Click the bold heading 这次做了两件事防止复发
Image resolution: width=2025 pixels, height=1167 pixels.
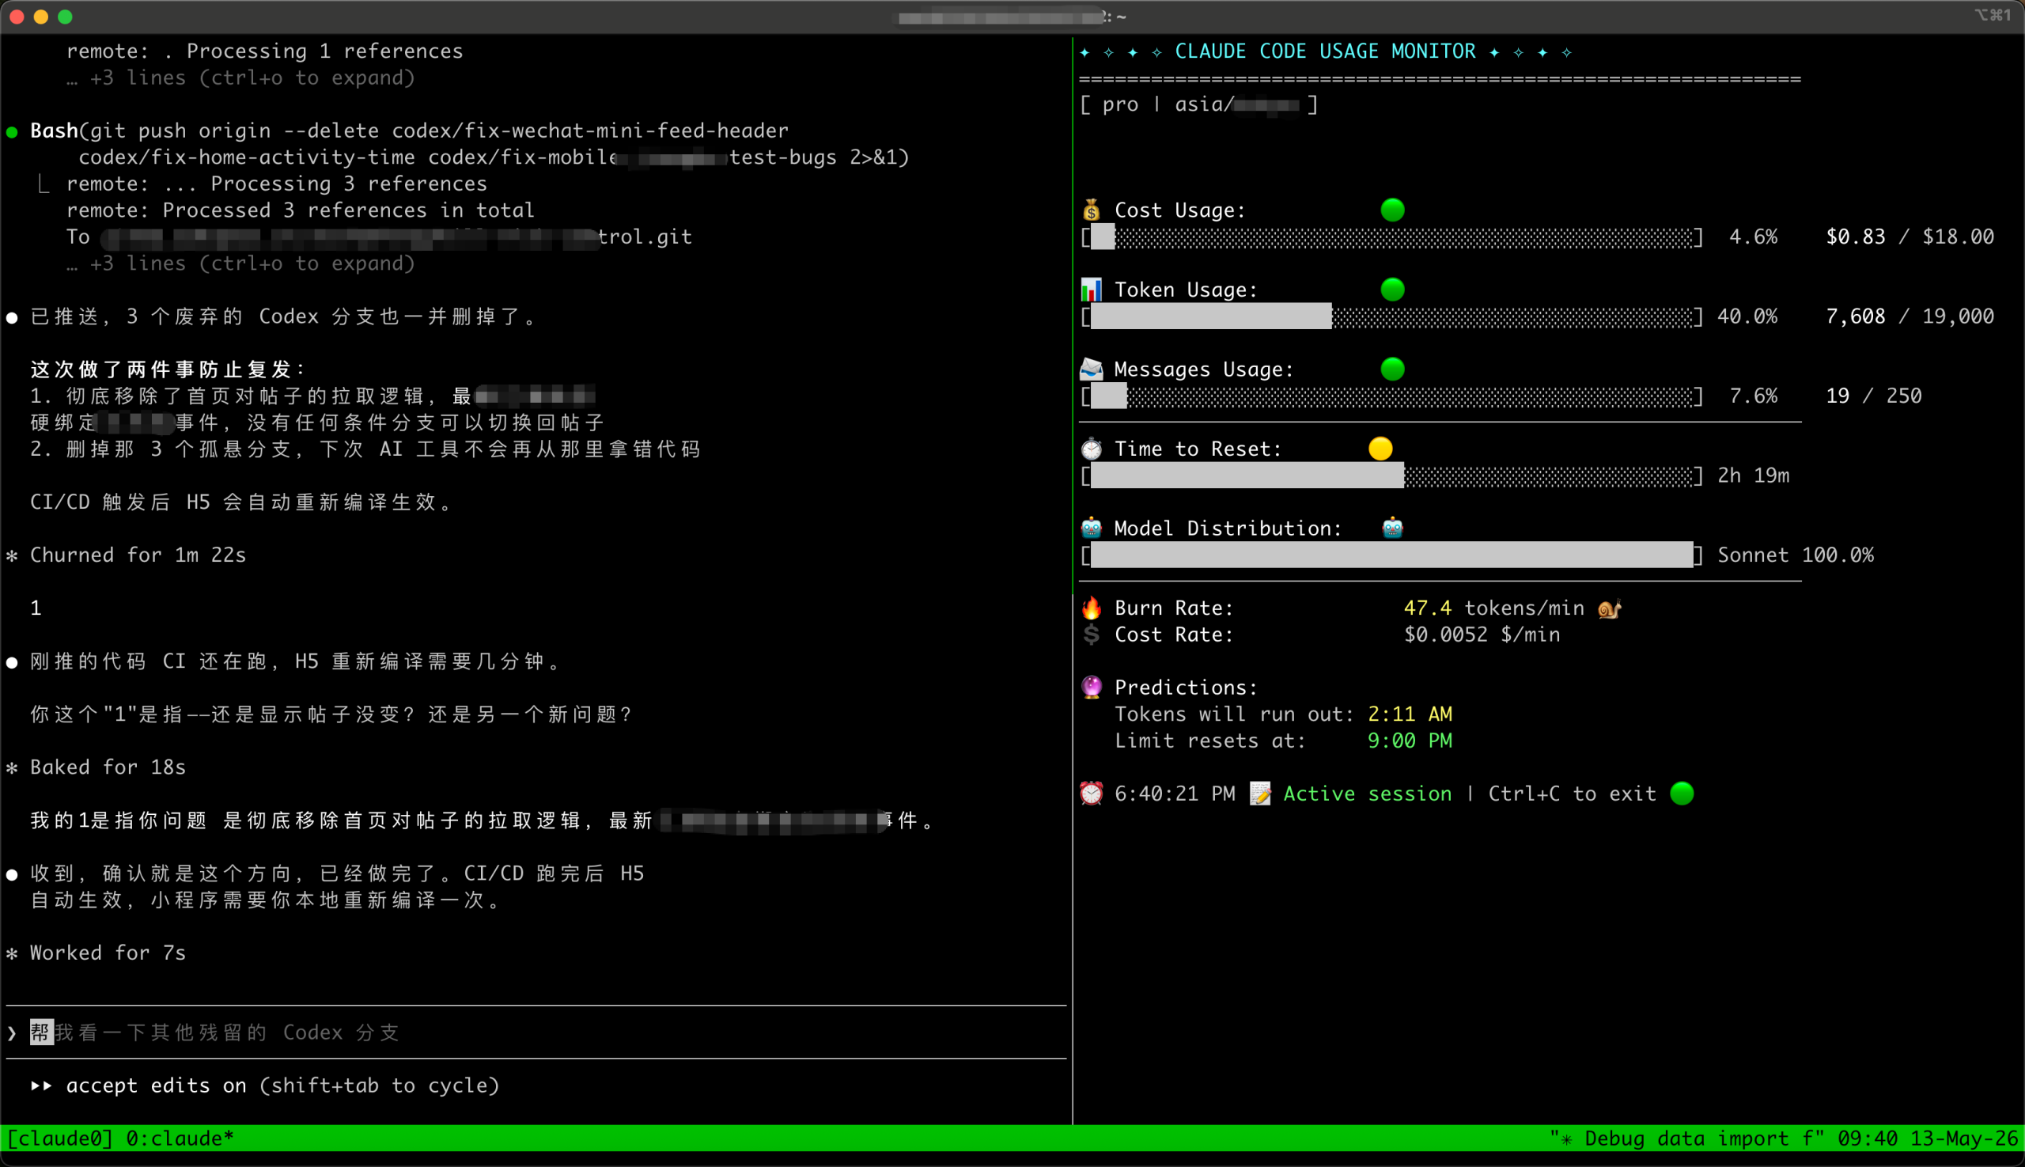168,369
